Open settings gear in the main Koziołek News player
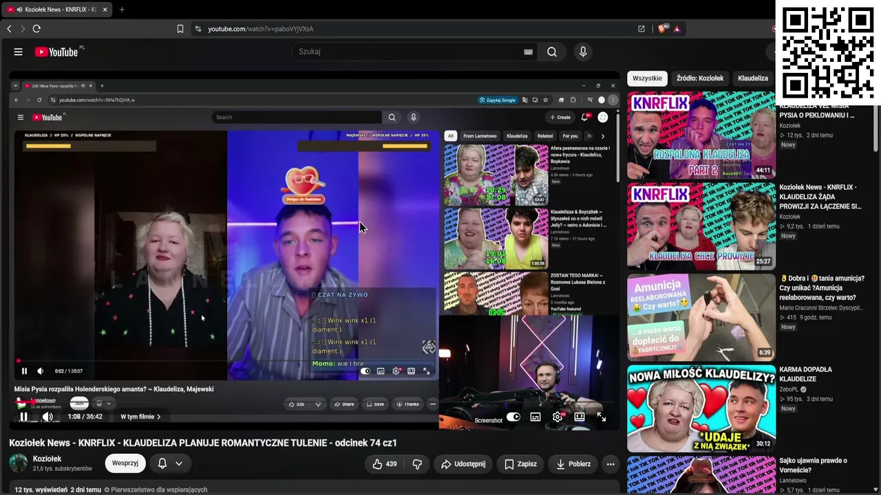Image resolution: width=881 pixels, height=495 pixels. point(558,417)
